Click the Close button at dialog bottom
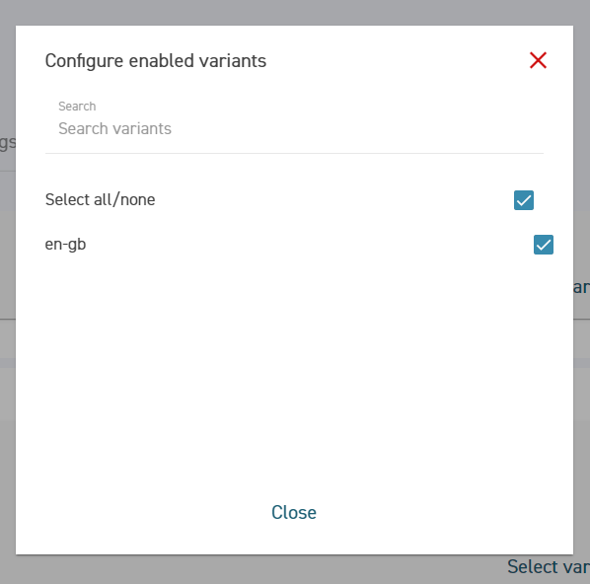The height and width of the screenshot is (584, 590). coord(294,512)
